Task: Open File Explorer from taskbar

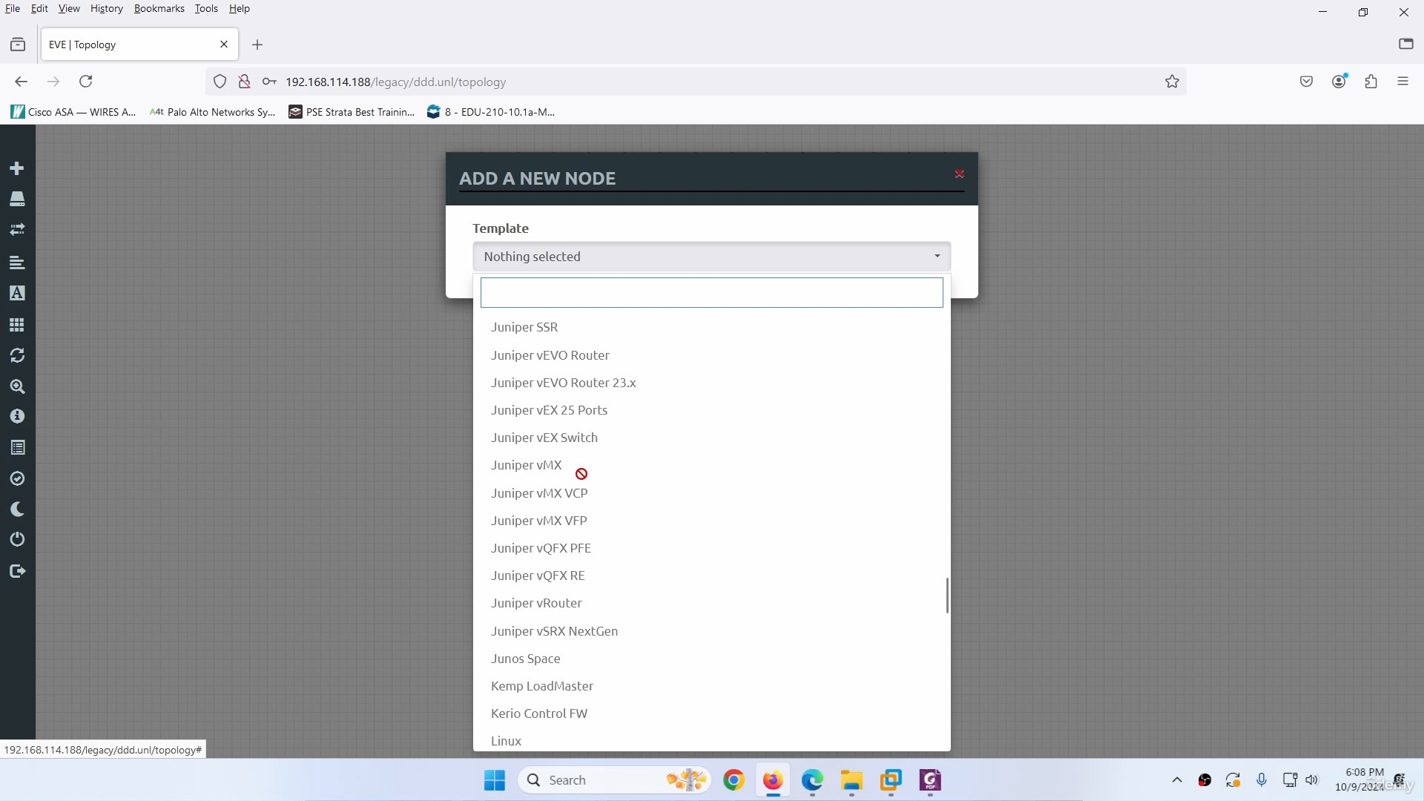Action: 851,780
